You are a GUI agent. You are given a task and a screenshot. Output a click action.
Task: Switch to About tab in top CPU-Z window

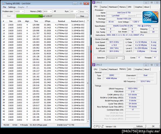tap(147, 7)
